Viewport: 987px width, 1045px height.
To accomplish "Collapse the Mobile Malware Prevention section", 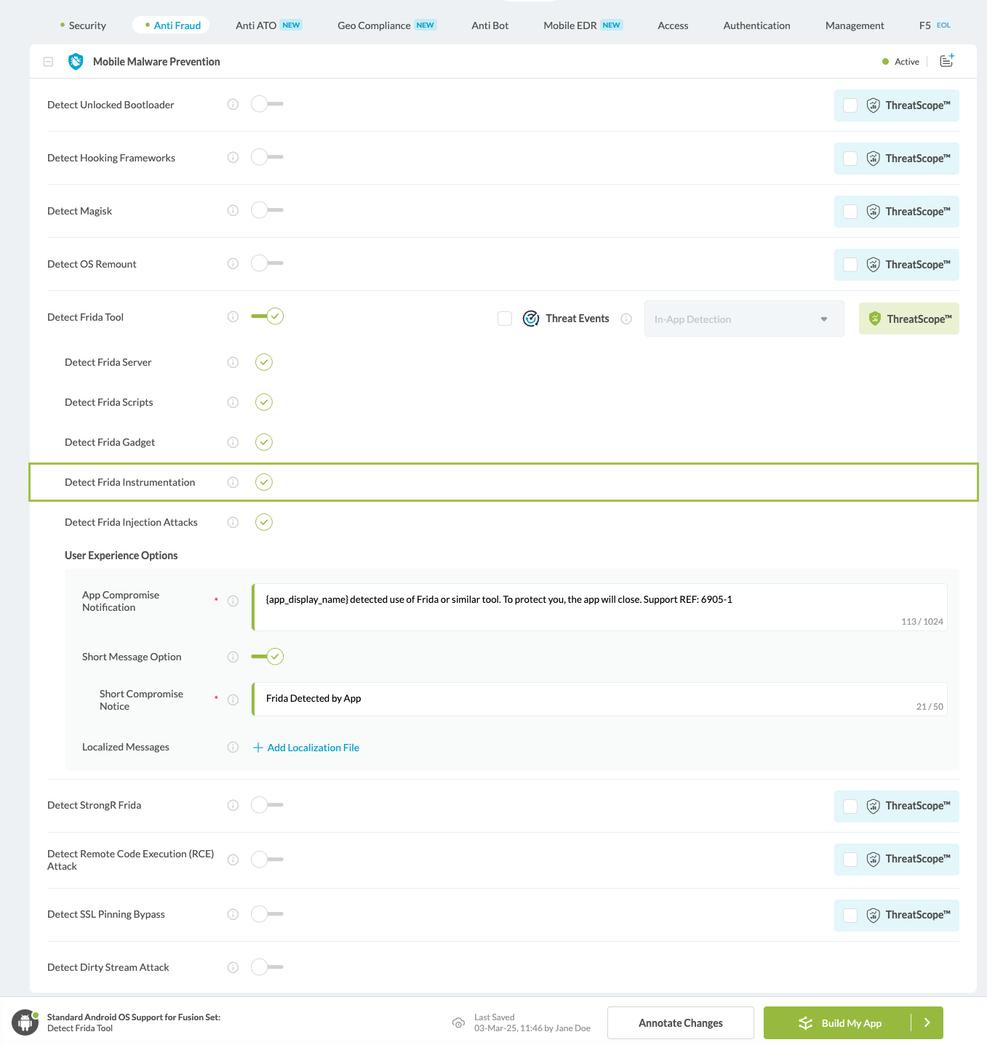I will (48, 62).
